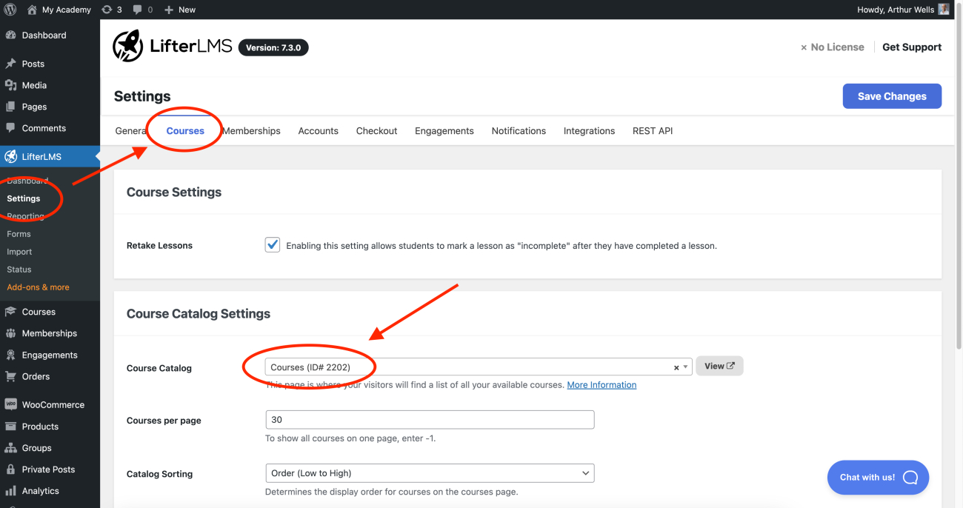Open LifterLMS Settings submenu item

(x=24, y=198)
